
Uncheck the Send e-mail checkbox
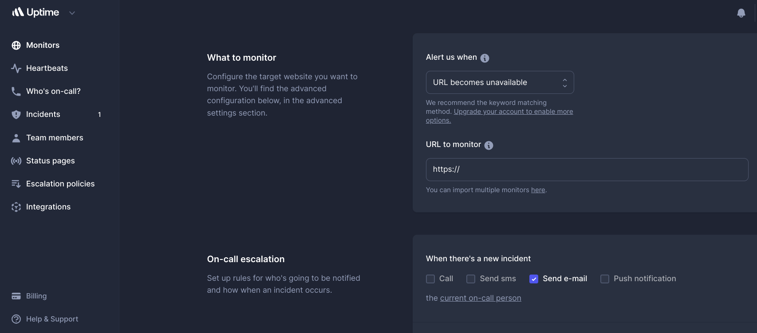pyautogui.click(x=534, y=279)
